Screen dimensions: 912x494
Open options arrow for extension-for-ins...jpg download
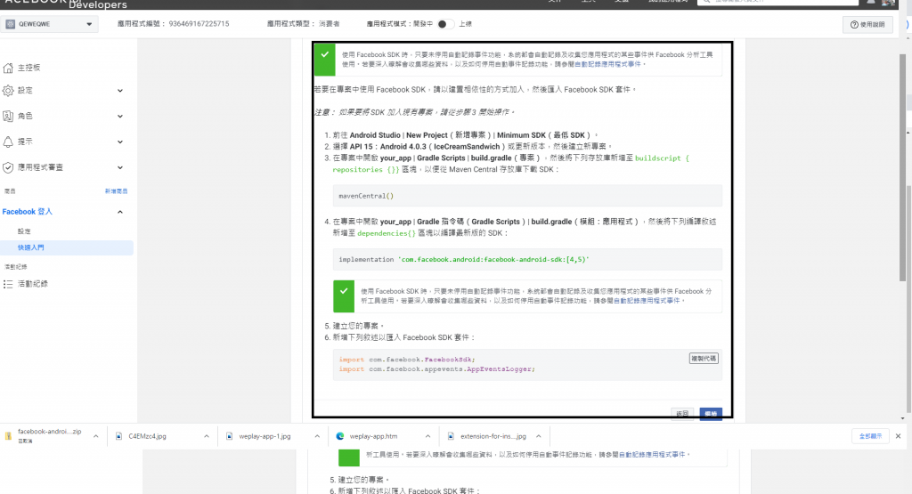click(539, 436)
